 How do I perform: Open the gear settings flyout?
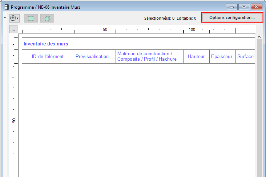pos(15,18)
